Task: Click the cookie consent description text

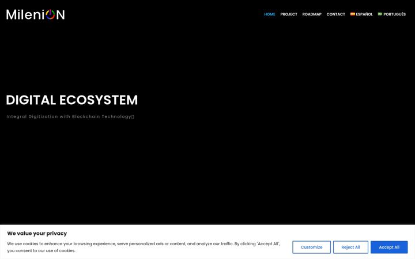Action: click(144, 247)
